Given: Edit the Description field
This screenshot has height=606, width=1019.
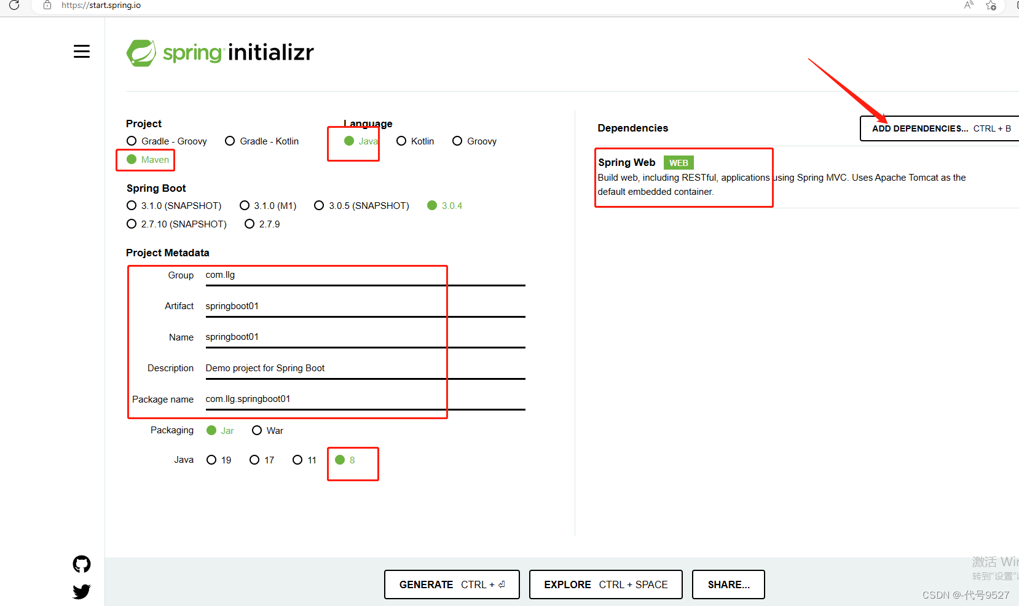Looking at the screenshot, I should (365, 369).
